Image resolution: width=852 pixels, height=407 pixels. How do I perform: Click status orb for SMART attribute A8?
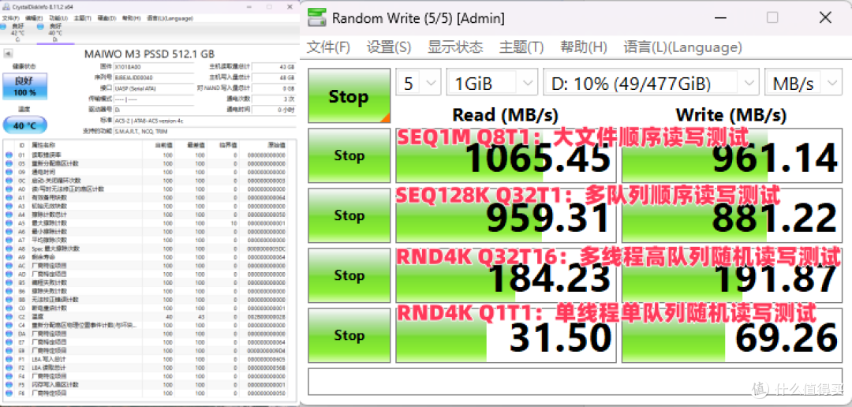pyautogui.click(x=8, y=248)
